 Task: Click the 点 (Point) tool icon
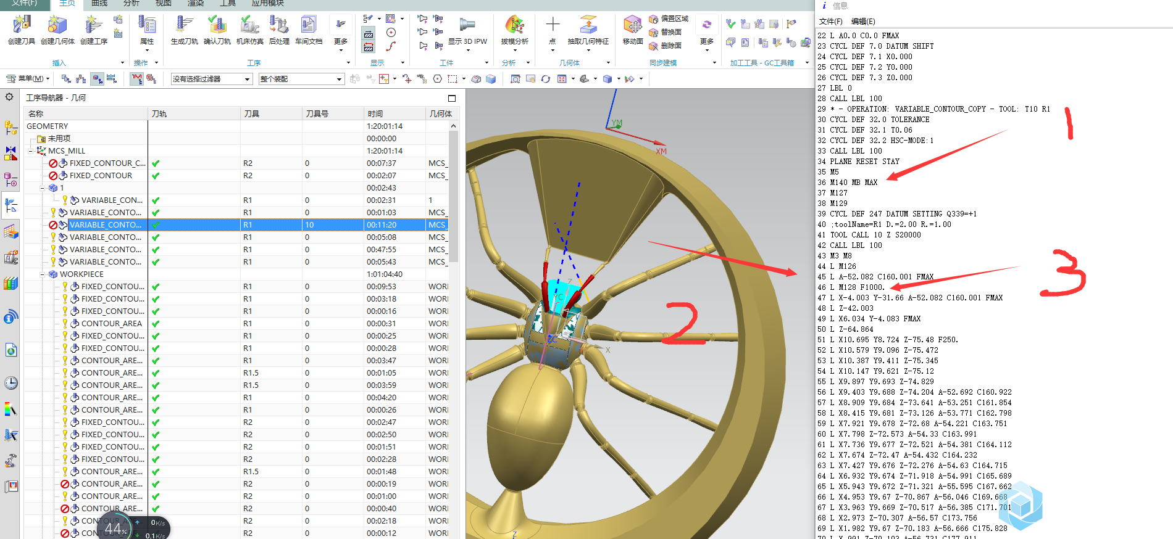click(x=553, y=25)
